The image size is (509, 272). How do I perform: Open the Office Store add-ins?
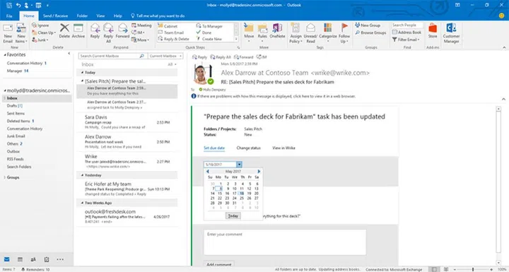(433, 31)
